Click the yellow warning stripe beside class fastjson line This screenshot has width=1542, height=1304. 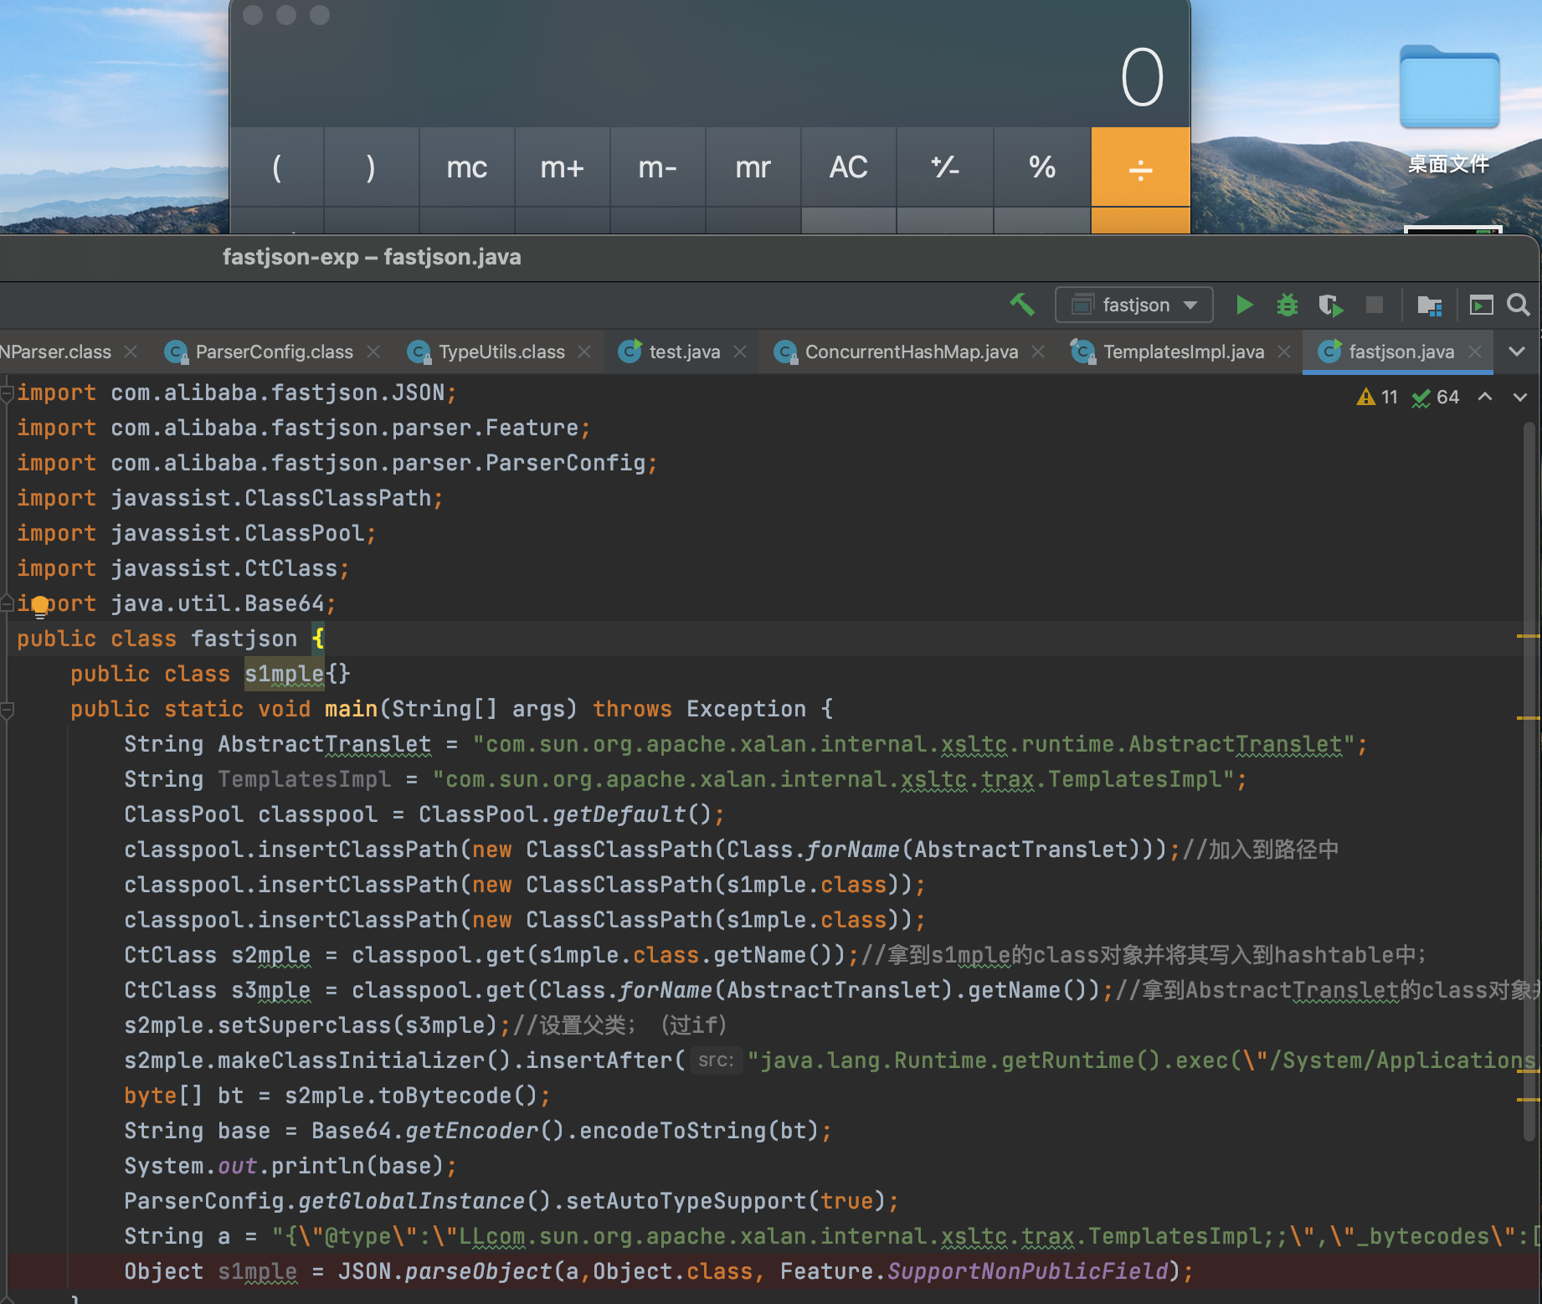[x=1529, y=637]
